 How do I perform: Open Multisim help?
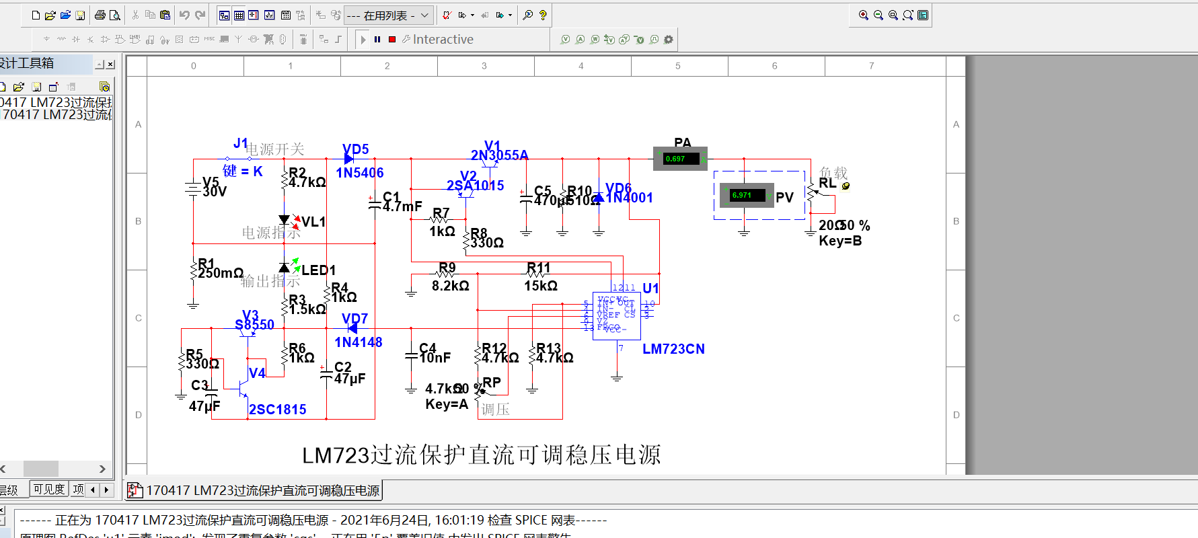543,15
